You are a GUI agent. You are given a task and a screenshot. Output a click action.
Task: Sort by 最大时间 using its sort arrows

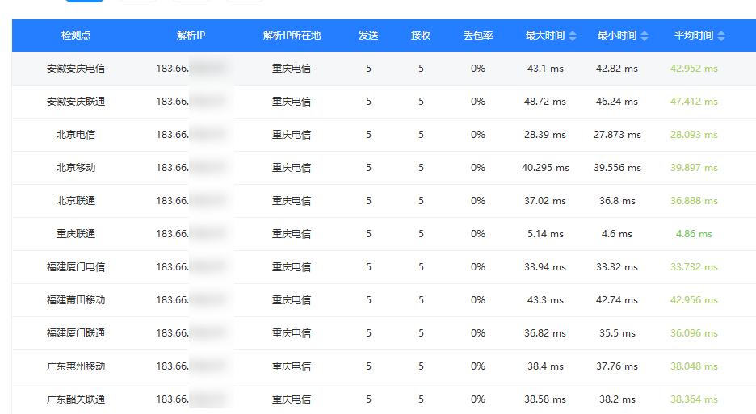coord(573,36)
